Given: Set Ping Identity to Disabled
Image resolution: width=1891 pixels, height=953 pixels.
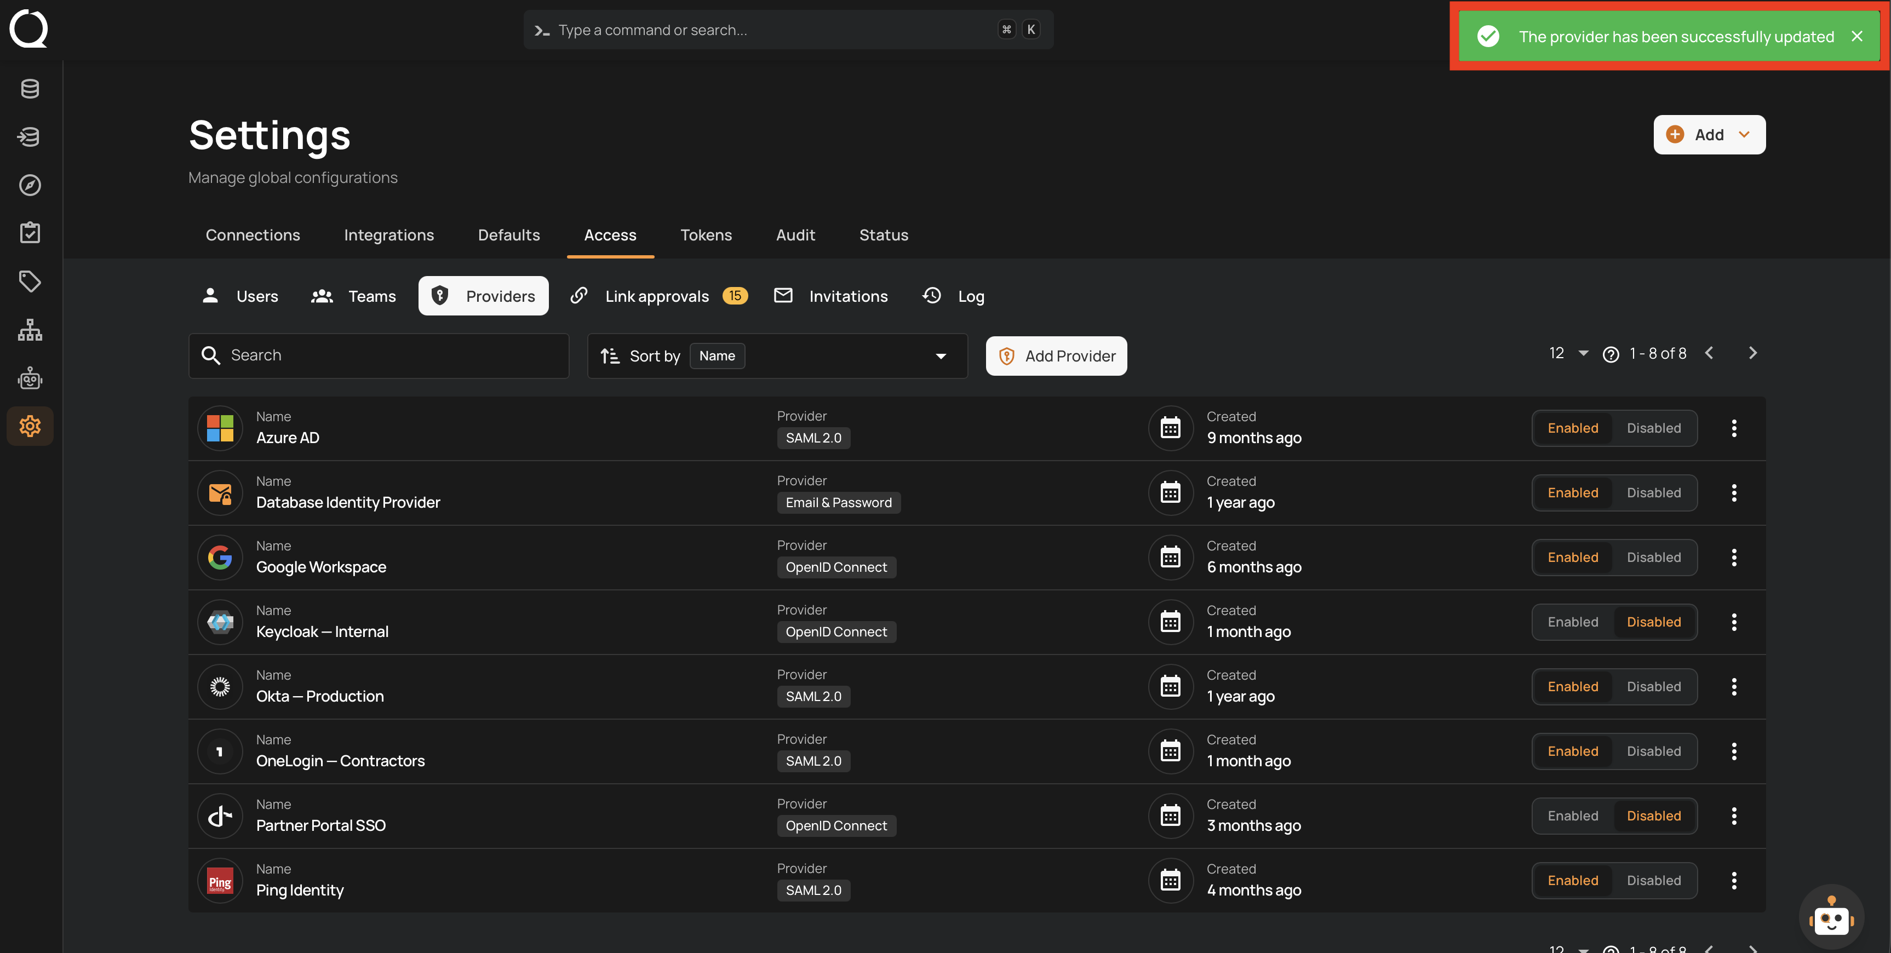Looking at the screenshot, I should (x=1653, y=880).
